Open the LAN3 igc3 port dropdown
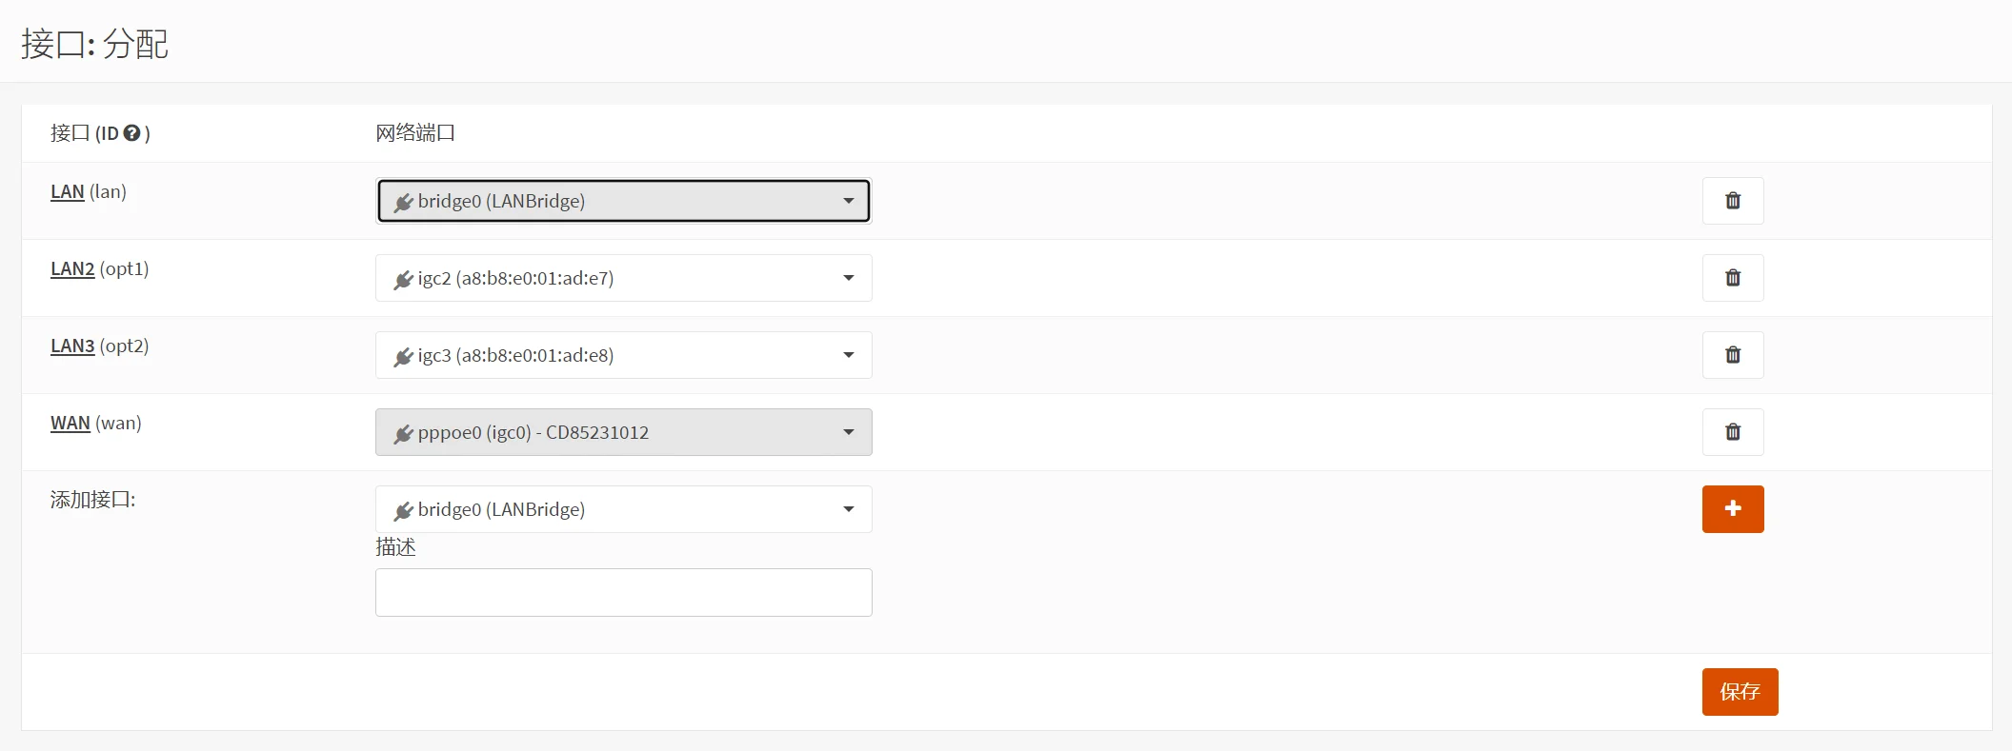 624,355
